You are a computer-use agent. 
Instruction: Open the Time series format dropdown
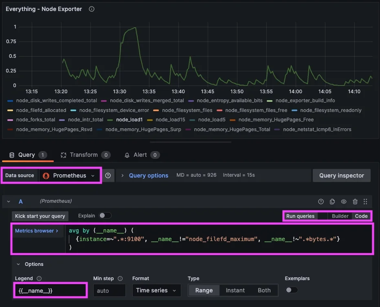click(x=156, y=290)
